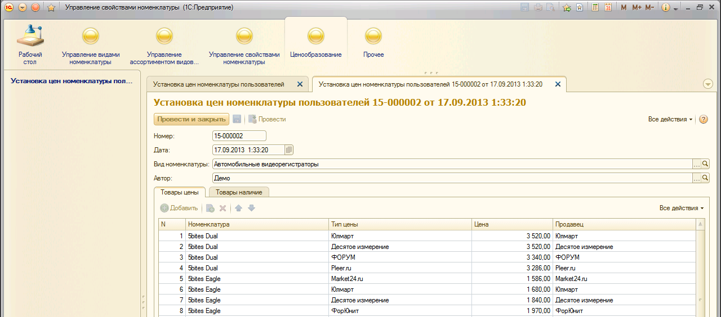Open the date picker calendar button

(289, 150)
